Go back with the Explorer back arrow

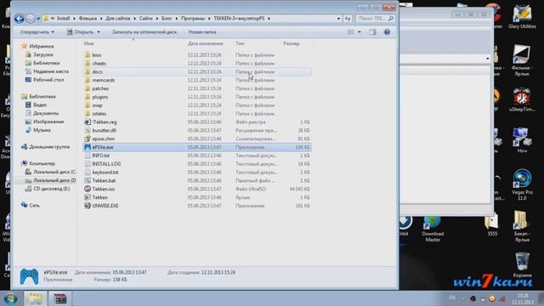[x=19, y=19]
